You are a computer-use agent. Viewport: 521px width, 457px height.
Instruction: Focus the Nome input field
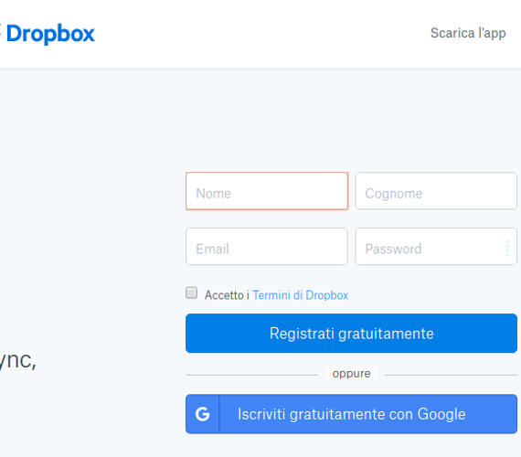coord(267,191)
